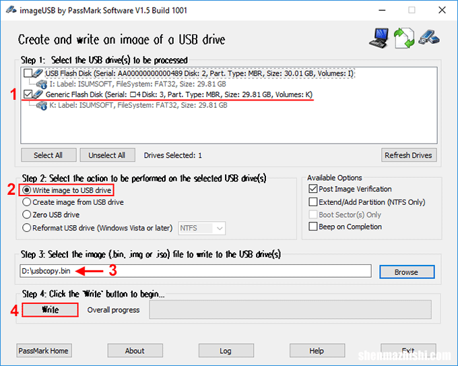Click the Help button
This screenshot has width=458, height=366.
pyautogui.click(x=317, y=350)
